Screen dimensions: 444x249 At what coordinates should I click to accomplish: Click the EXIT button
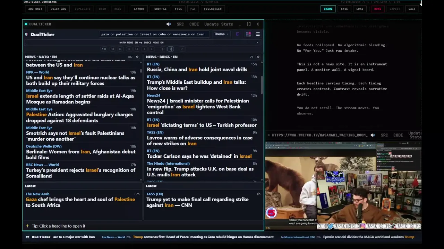412,9
